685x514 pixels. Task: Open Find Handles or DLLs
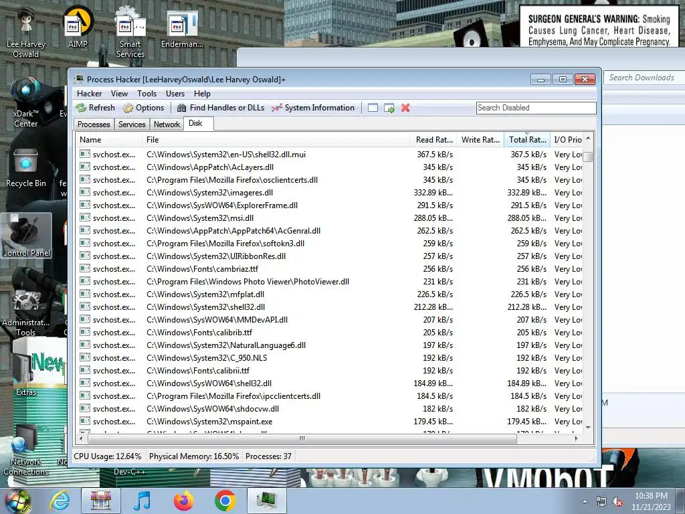pos(221,108)
